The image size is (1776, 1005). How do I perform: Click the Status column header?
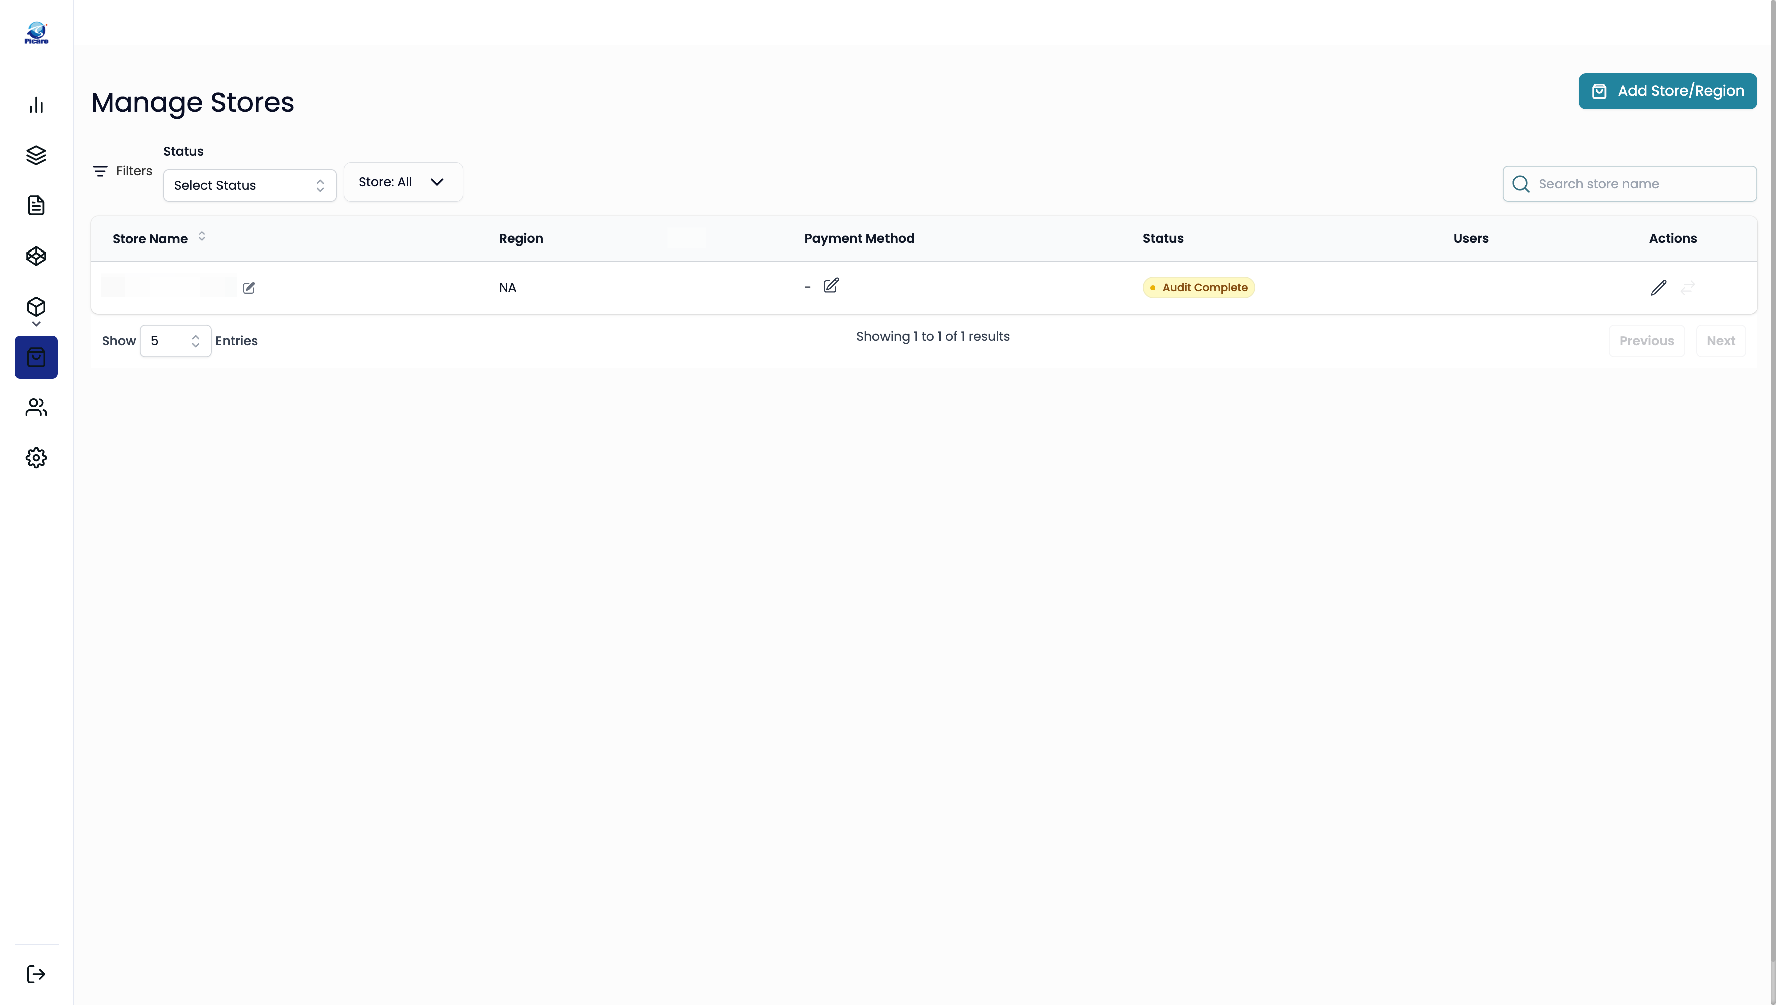coord(1163,238)
